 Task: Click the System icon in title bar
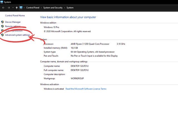point(2,2)
